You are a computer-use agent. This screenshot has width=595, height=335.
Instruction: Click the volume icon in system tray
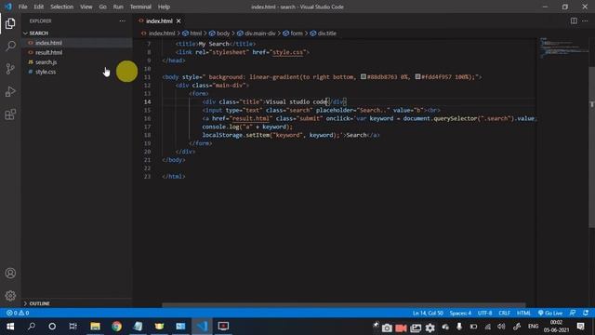(x=501, y=327)
